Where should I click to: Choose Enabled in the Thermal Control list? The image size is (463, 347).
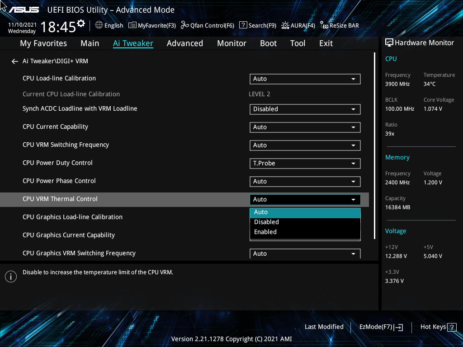tap(305, 232)
